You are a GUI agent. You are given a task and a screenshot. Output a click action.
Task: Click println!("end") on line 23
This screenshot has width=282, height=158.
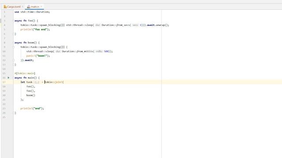coord(32,108)
